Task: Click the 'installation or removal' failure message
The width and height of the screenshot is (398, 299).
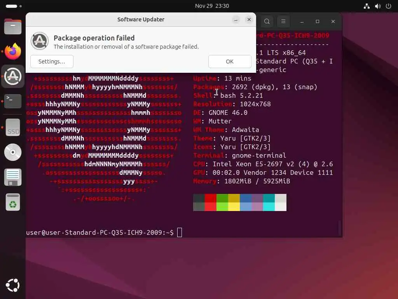Action: [x=126, y=47]
